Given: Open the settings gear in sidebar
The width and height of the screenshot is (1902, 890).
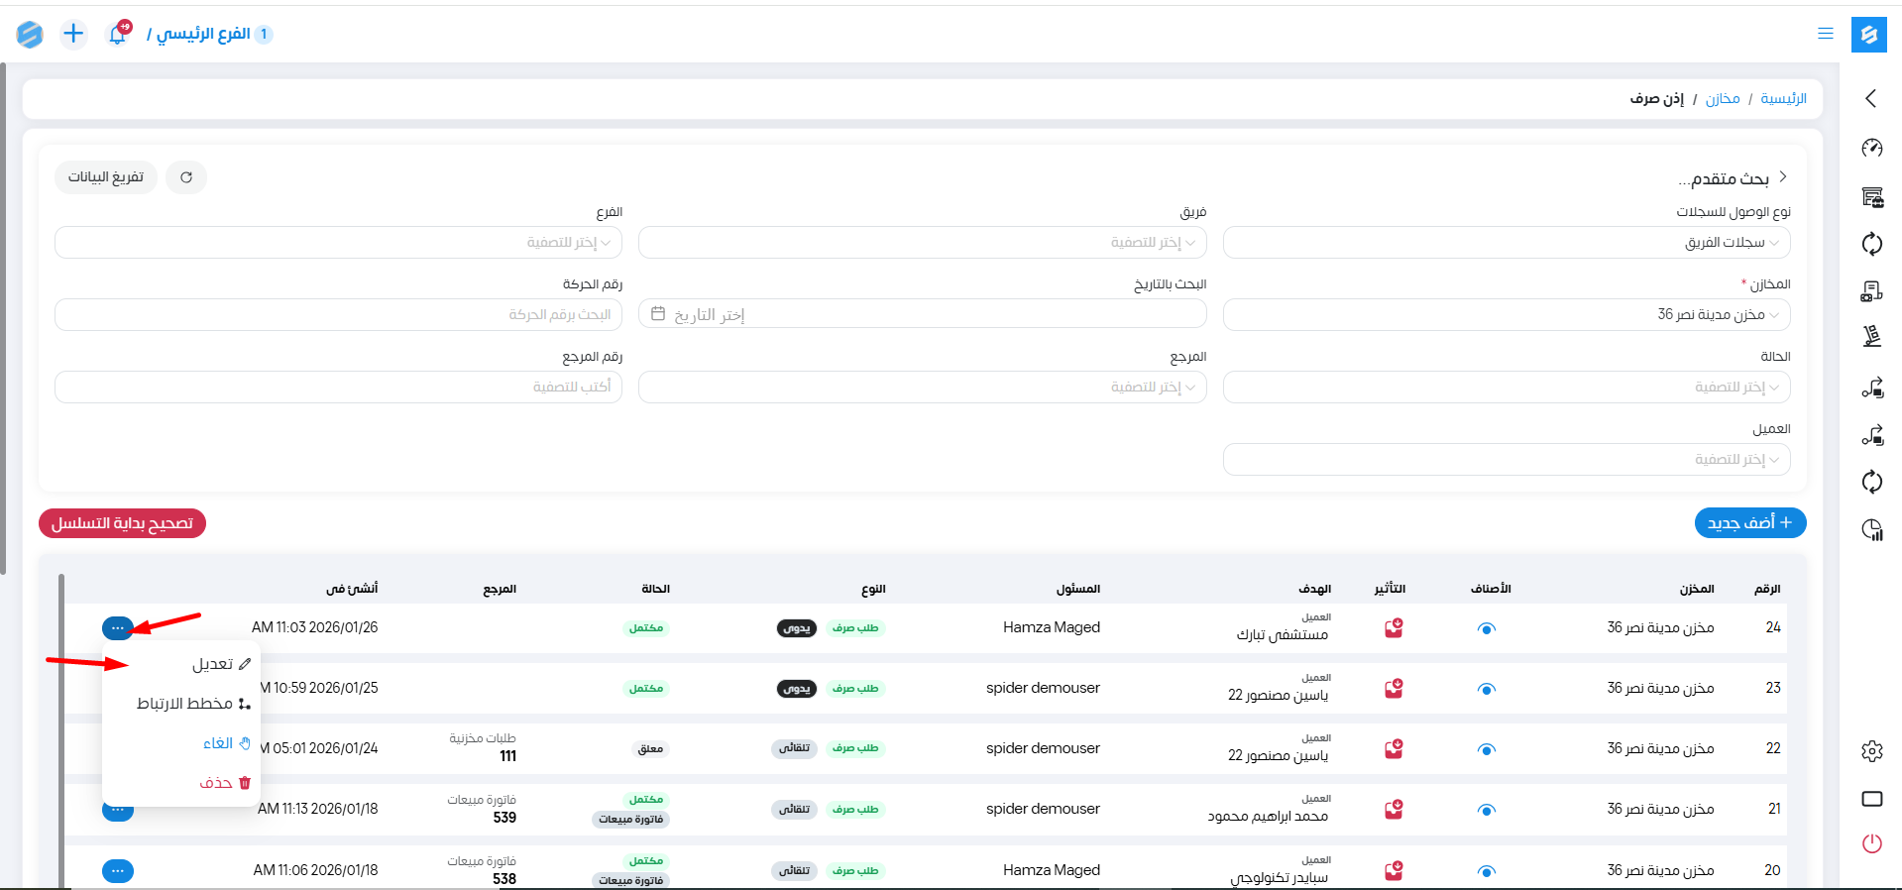Looking at the screenshot, I should (1871, 751).
